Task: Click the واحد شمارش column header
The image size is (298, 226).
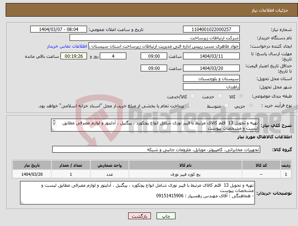Action: click(x=110, y=165)
